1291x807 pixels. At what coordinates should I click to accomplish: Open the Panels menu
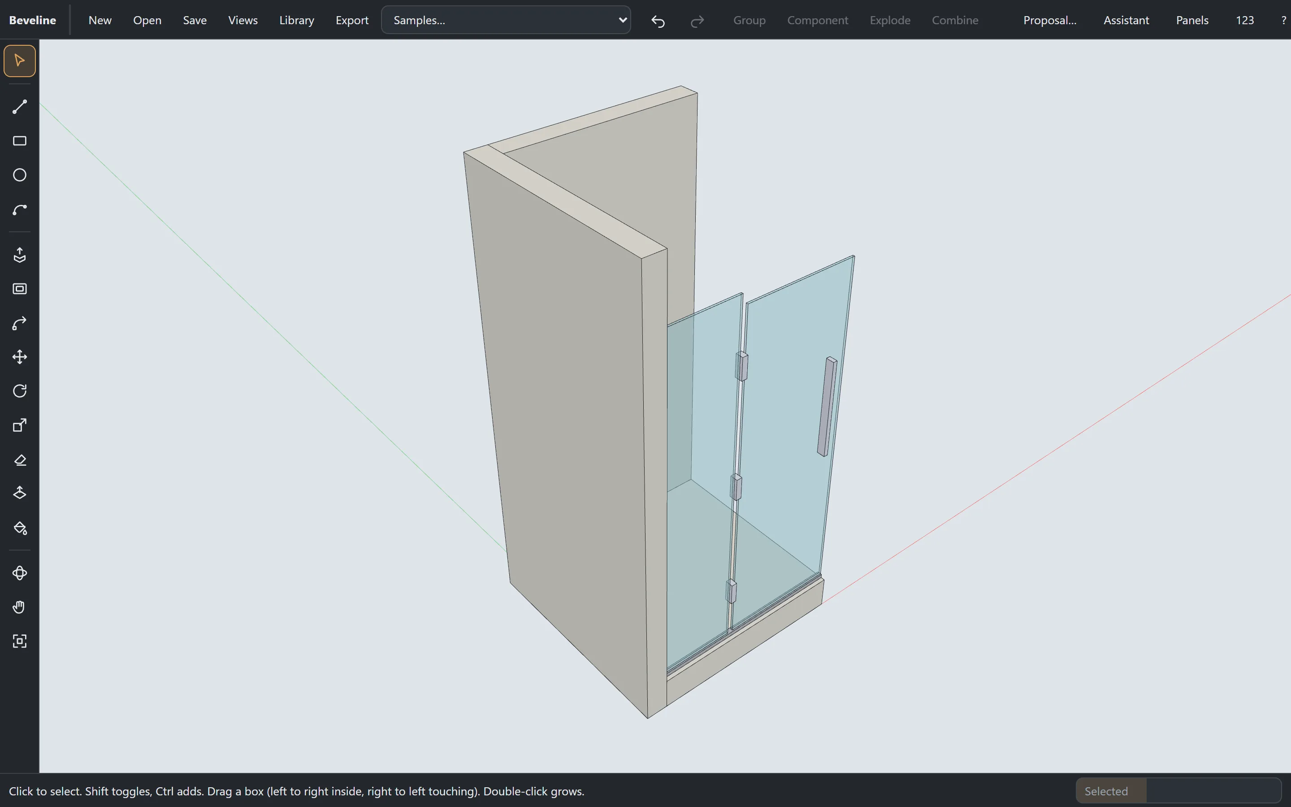click(1192, 20)
